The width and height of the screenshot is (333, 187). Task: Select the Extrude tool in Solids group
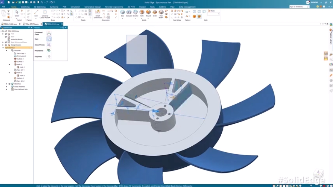[129, 12]
